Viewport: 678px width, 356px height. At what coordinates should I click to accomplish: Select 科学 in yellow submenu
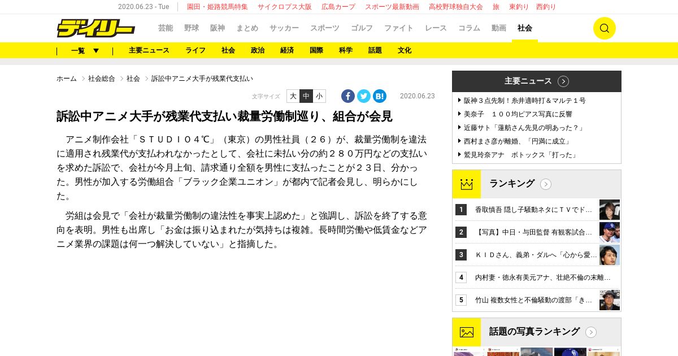(346, 50)
